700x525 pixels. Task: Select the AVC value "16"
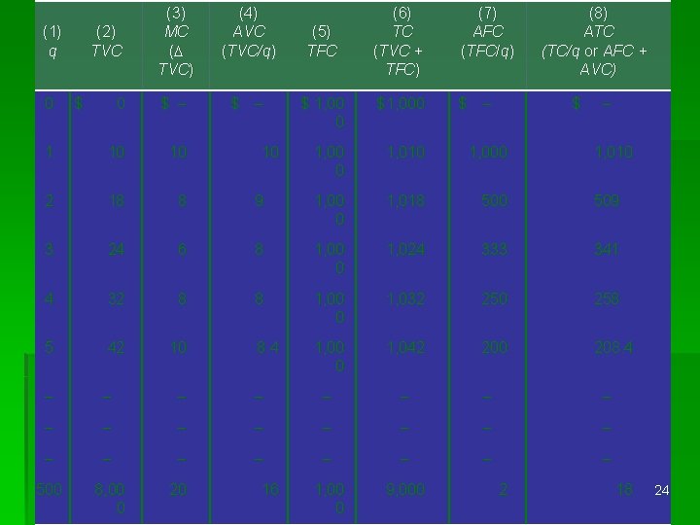271,490
